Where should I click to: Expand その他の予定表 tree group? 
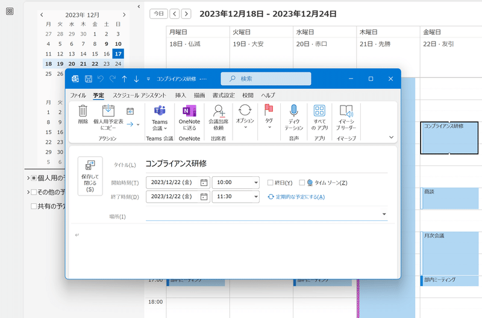(x=28, y=192)
